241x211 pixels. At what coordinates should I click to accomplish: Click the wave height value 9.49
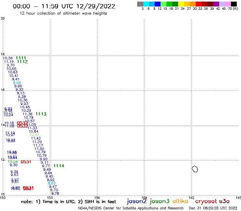[x=47, y=169]
